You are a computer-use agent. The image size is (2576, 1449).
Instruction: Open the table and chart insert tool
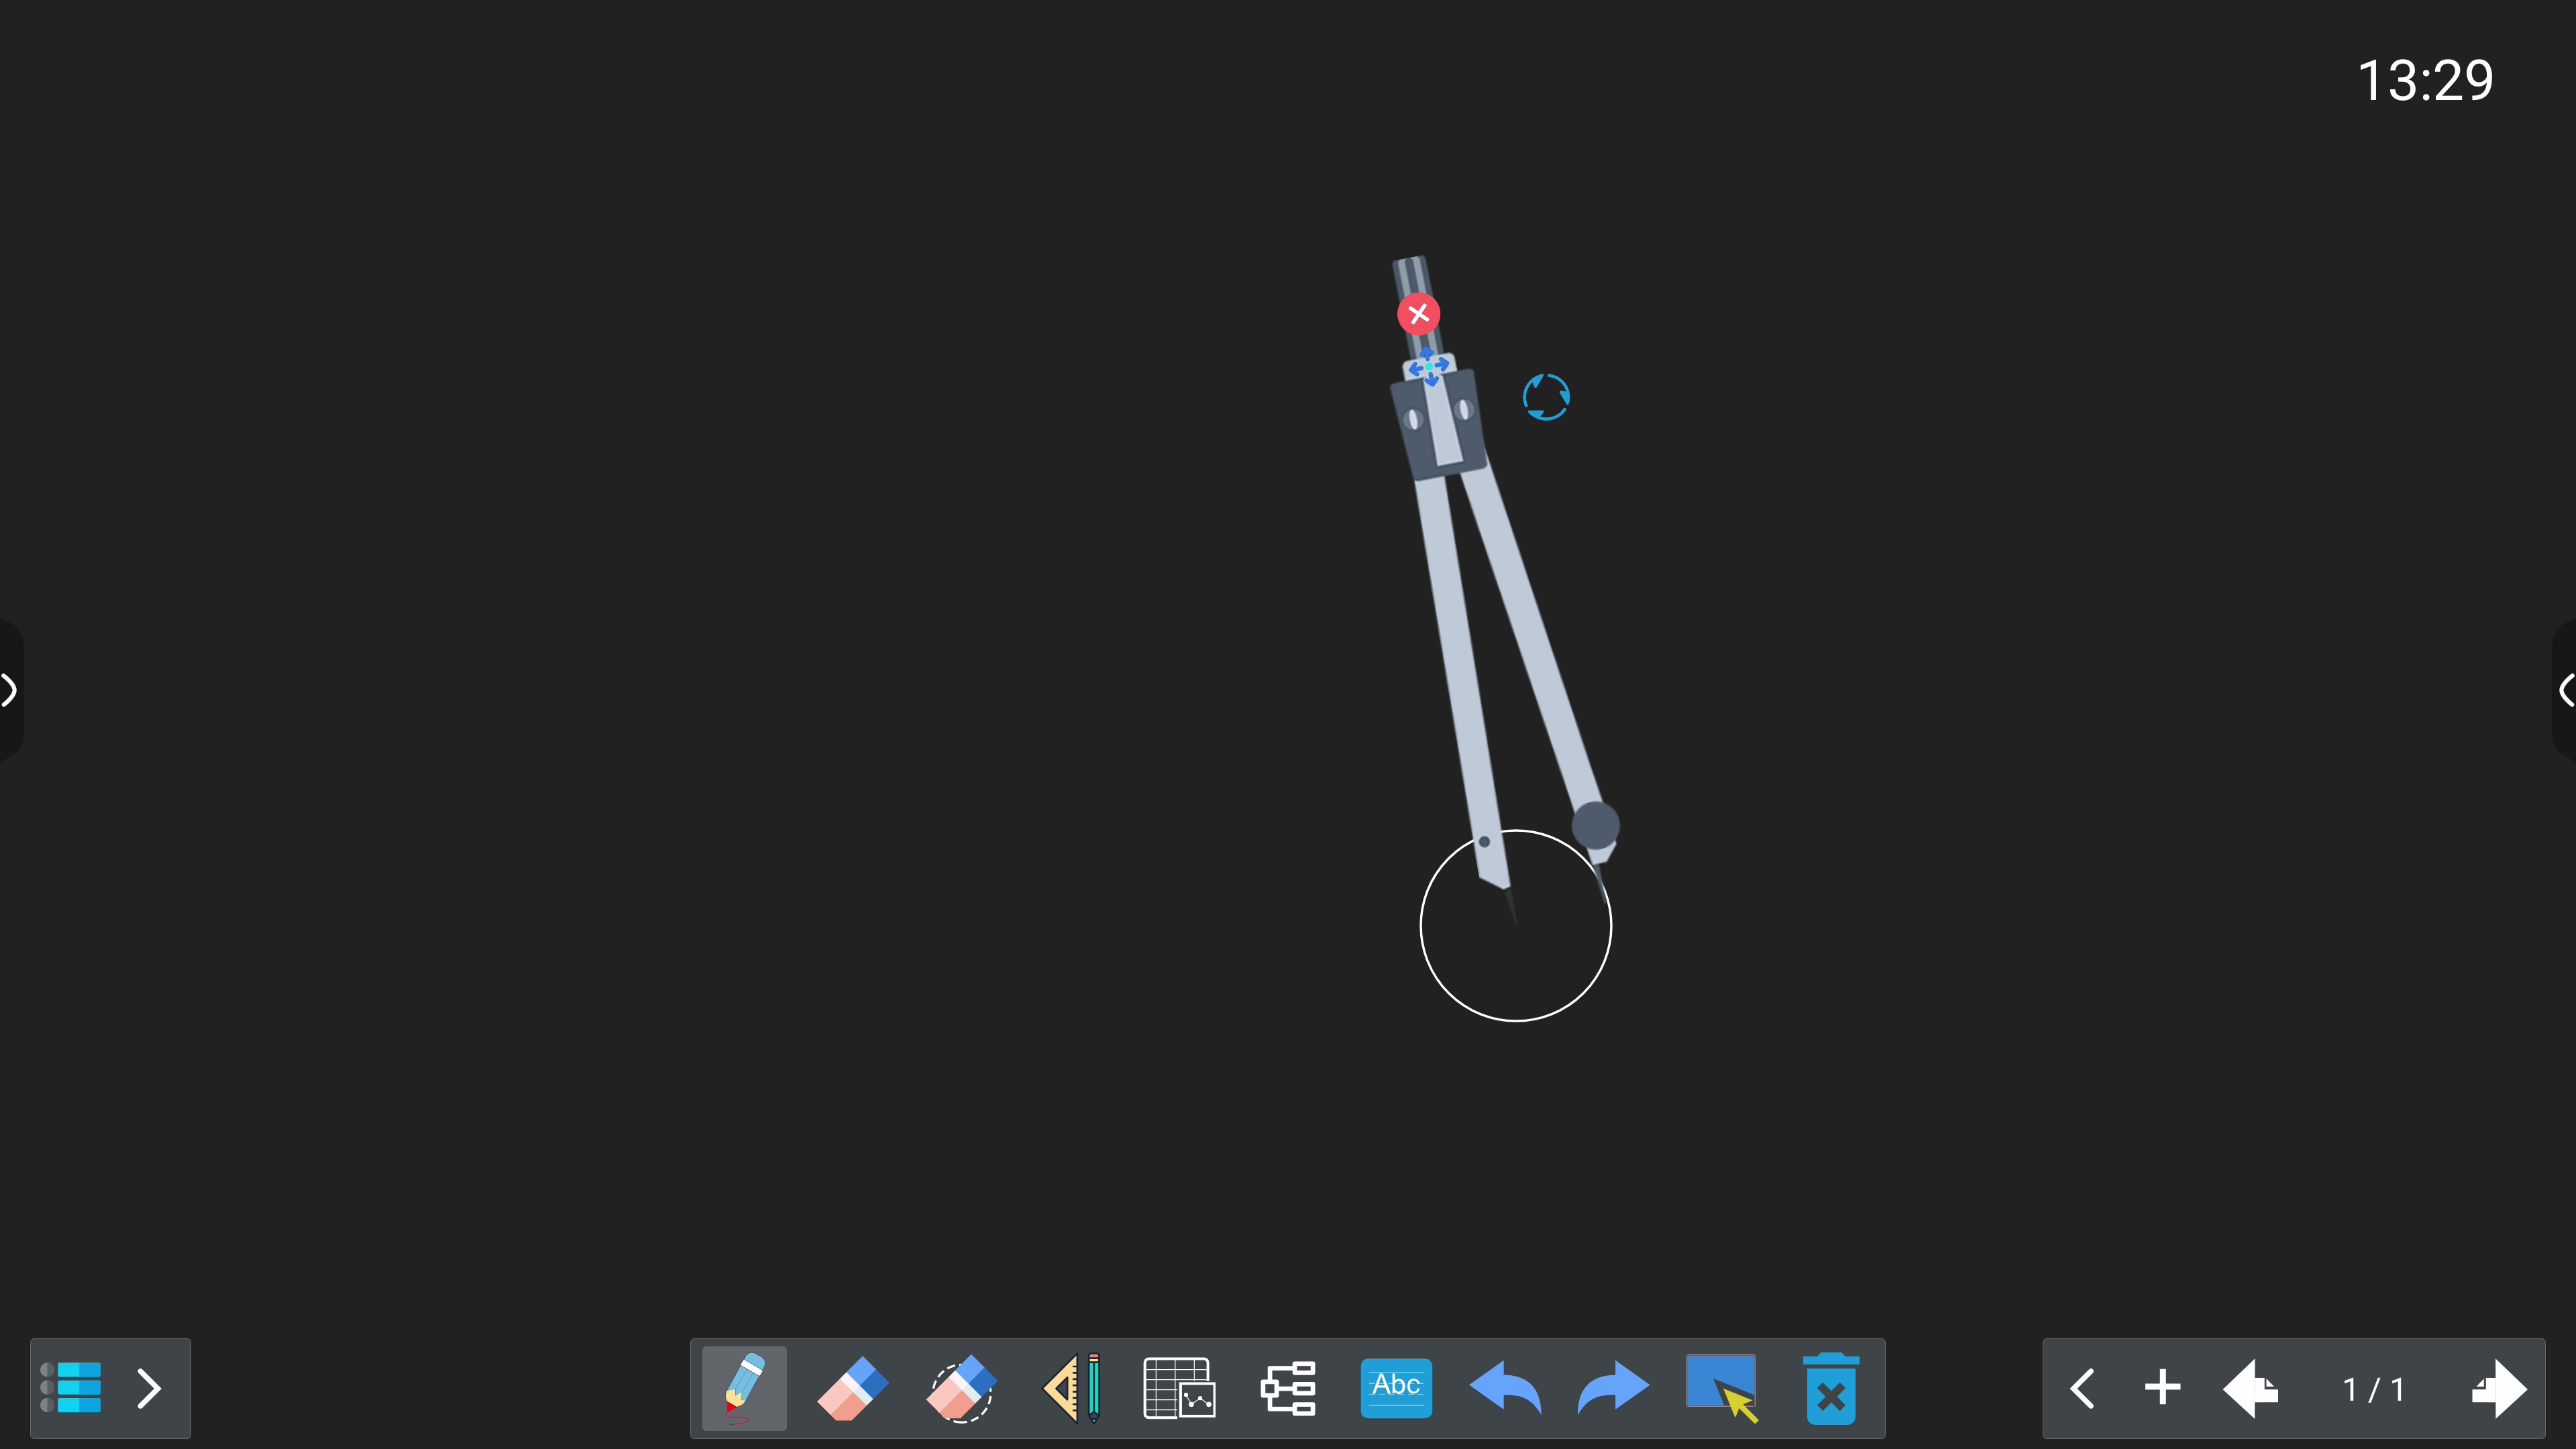(1179, 1388)
